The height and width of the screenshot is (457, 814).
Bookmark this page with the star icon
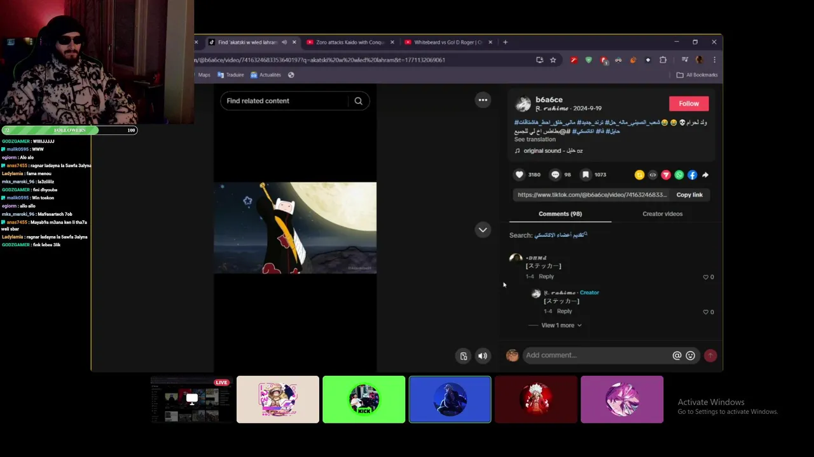553,60
